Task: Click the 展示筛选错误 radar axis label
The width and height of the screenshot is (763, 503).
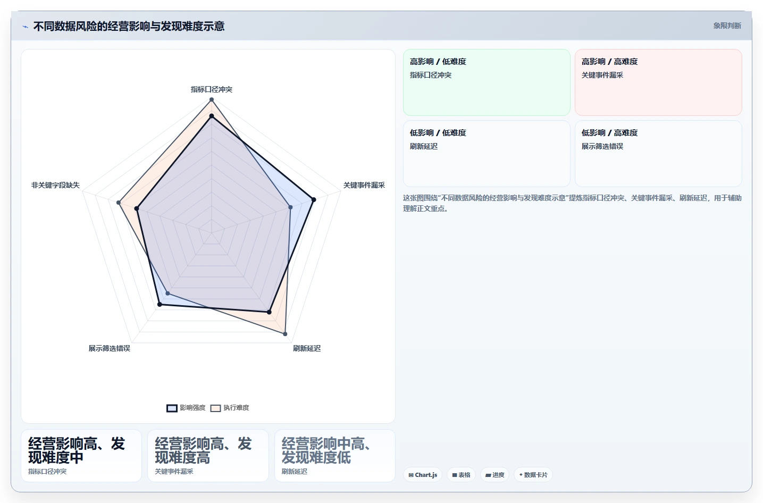Action: pos(109,348)
